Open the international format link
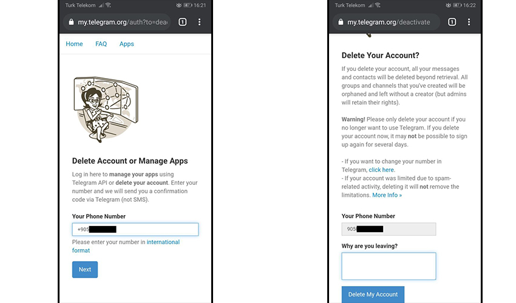 (163, 242)
